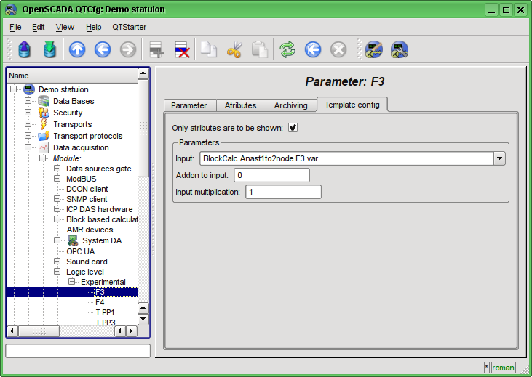This screenshot has width=532, height=377.
Task: Click the Input multiplication field
Action: click(x=282, y=192)
